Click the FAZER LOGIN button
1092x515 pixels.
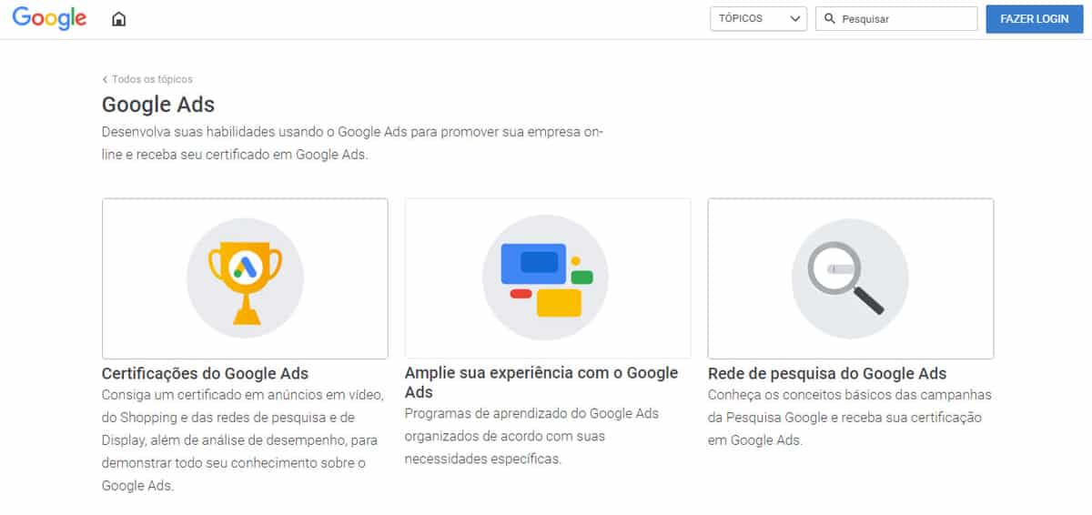[x=1034, y=19]
